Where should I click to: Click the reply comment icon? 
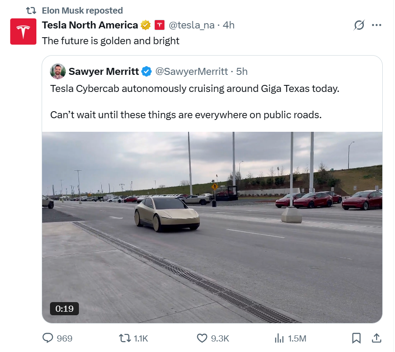(x=47, y=338)
